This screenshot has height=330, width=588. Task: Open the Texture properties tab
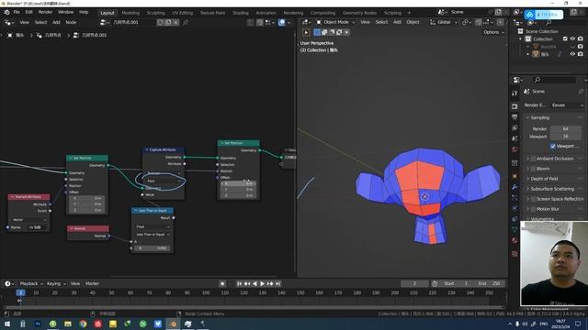[x=514, y=254]
